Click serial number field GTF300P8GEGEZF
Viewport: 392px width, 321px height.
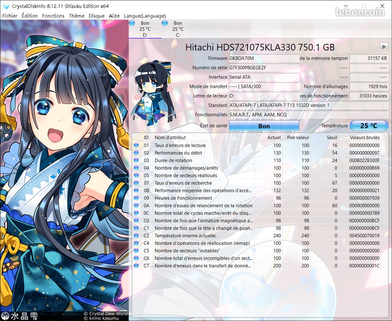point(264,67)
